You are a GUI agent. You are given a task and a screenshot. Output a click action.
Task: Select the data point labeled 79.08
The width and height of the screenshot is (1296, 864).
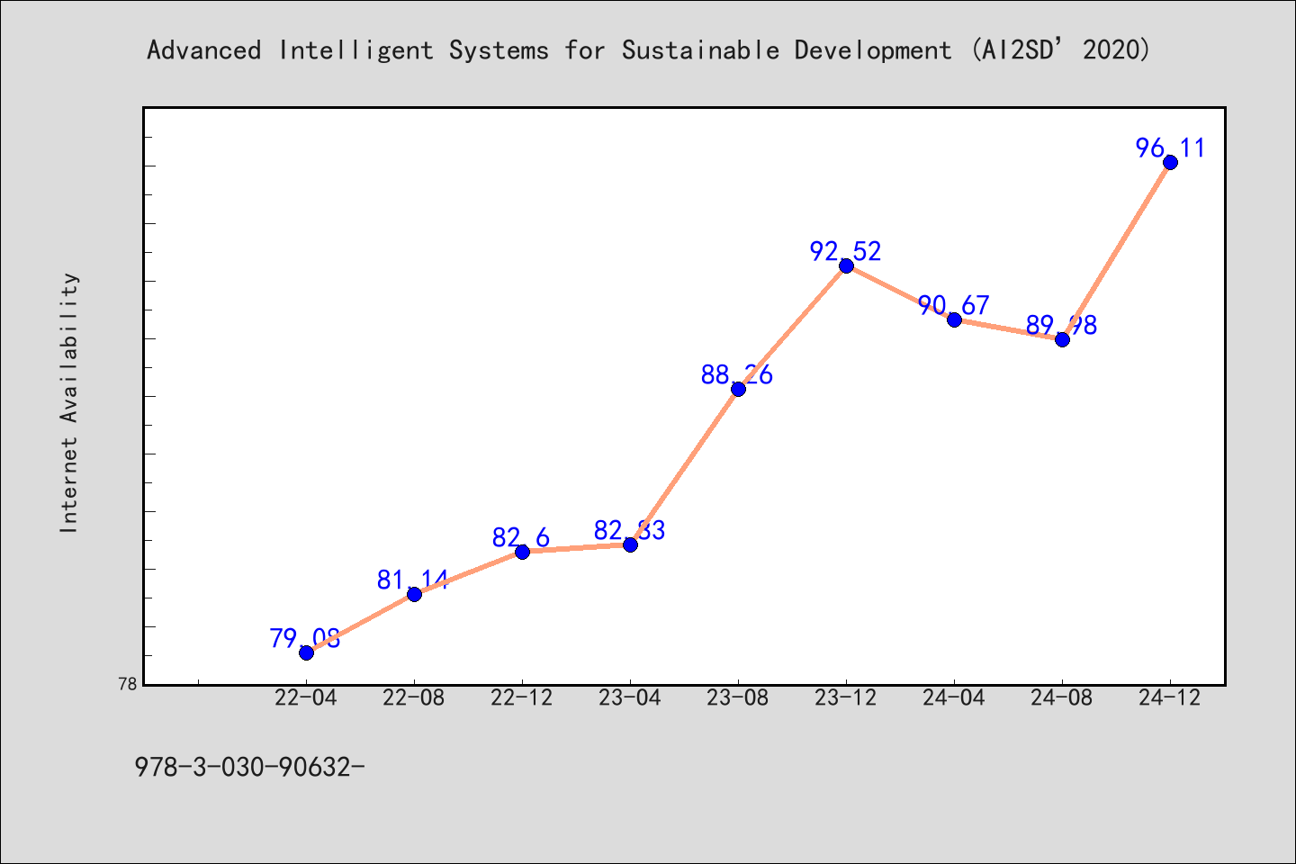click(x=306, y=652)
